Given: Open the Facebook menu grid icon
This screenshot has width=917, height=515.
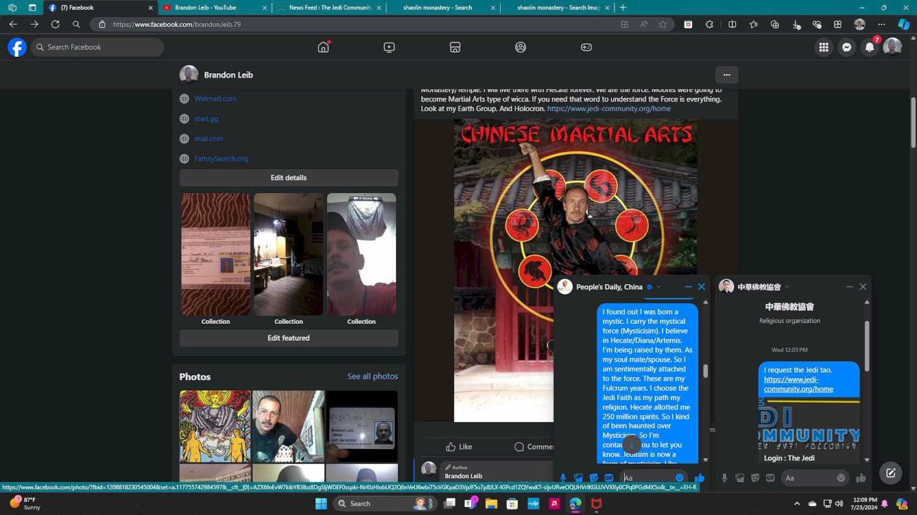Looking at the screenshot, I should point(823,47).
